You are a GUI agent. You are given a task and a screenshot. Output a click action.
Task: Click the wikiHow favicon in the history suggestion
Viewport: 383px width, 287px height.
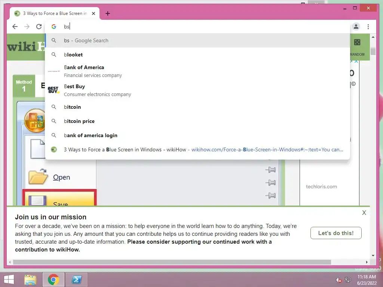(x=54, y=149)
